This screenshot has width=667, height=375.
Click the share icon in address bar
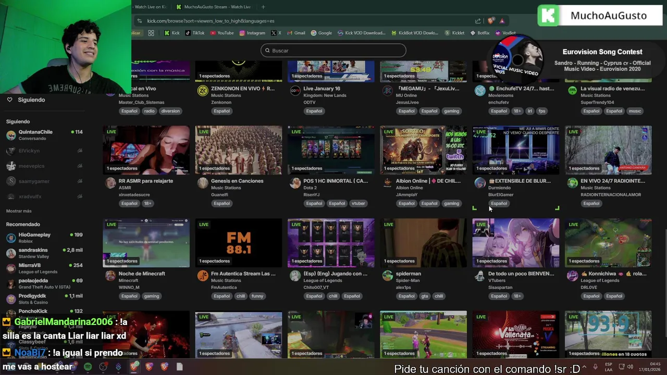pos(478,21)
